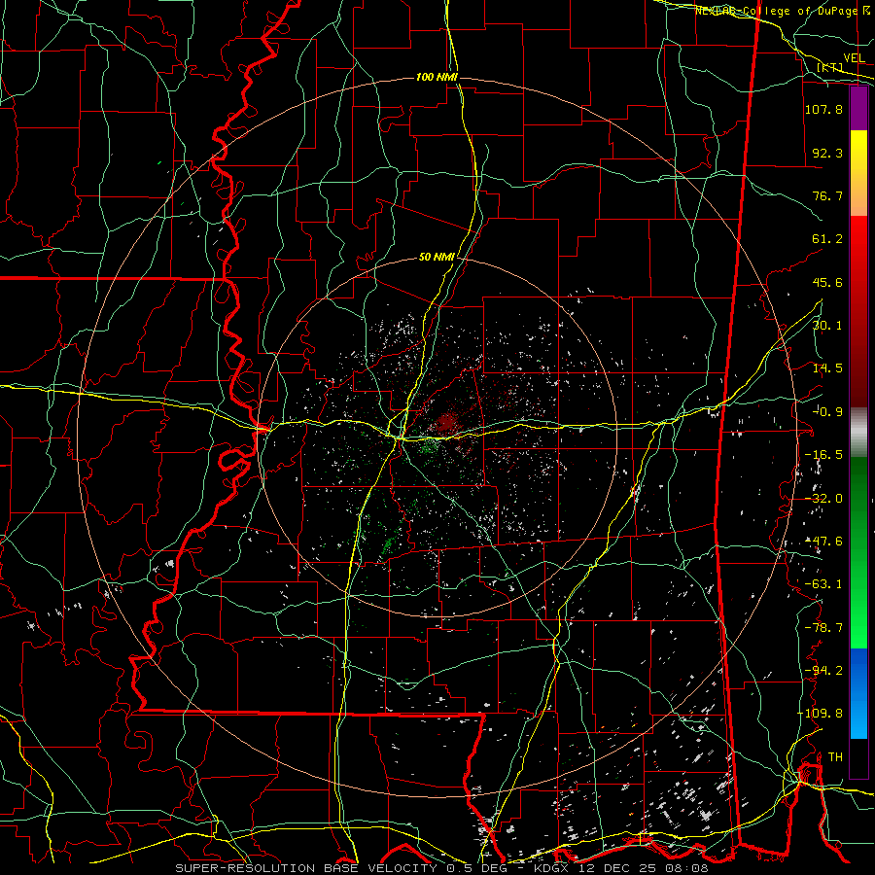Click the 107.8 velocity scale value
Screen dimensions: 875x875
pos(823,109)
